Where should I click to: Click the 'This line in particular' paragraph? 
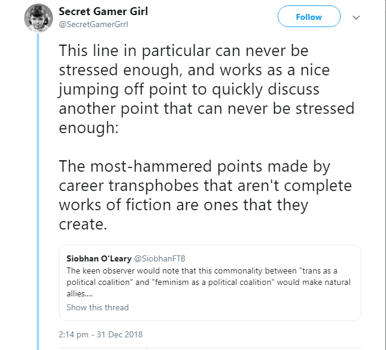coord(207,89)
